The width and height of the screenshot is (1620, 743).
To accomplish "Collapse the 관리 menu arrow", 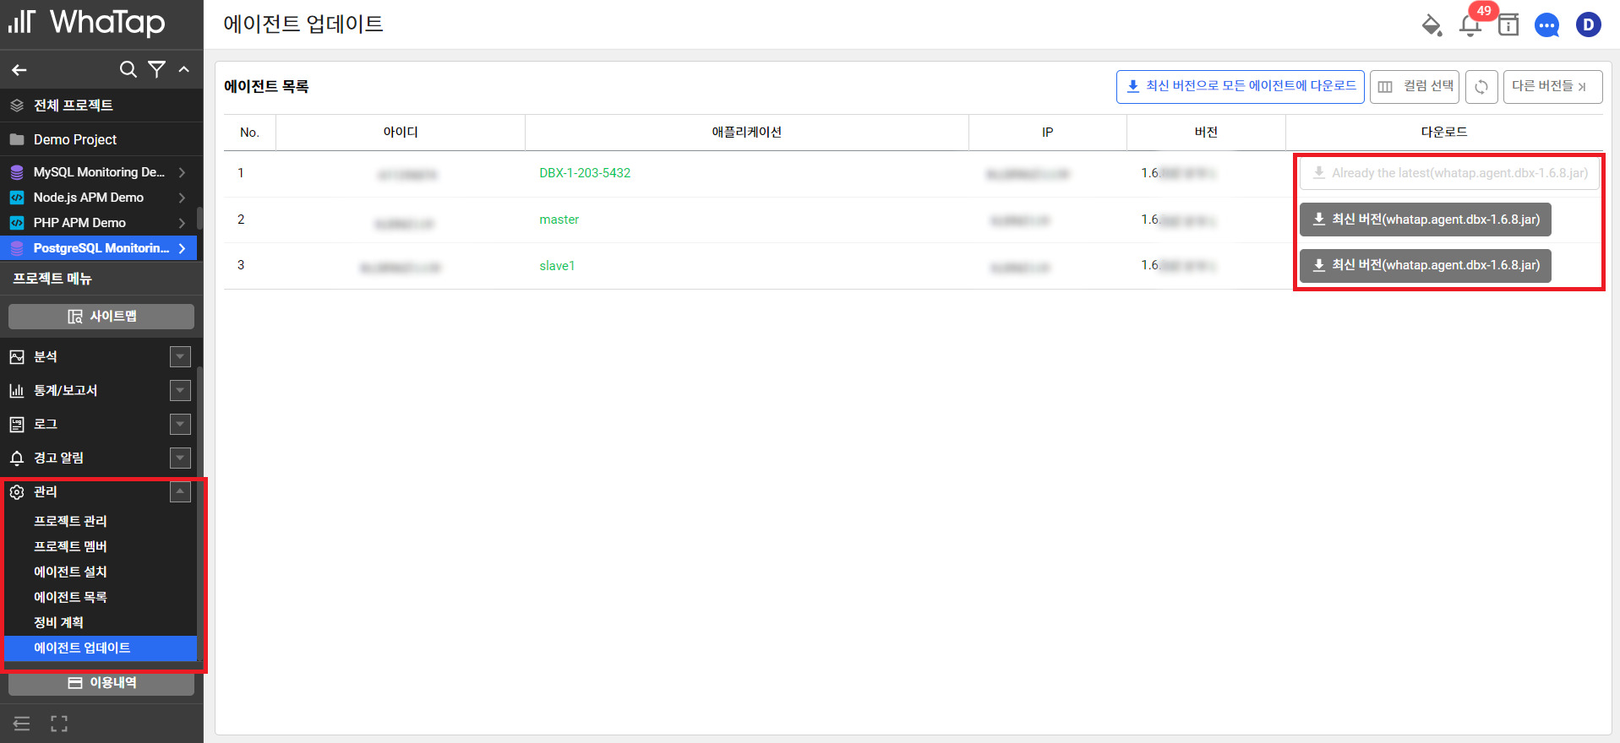I will (x=180, y=492).
